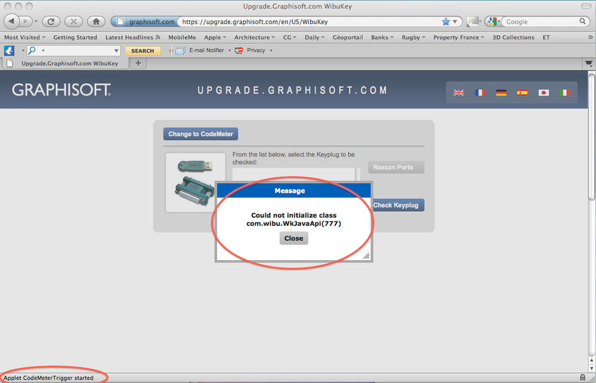Click the Google search input field

tap(540, 21)
